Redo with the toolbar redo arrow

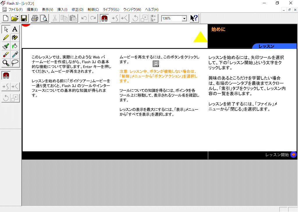tap(93, 18)
